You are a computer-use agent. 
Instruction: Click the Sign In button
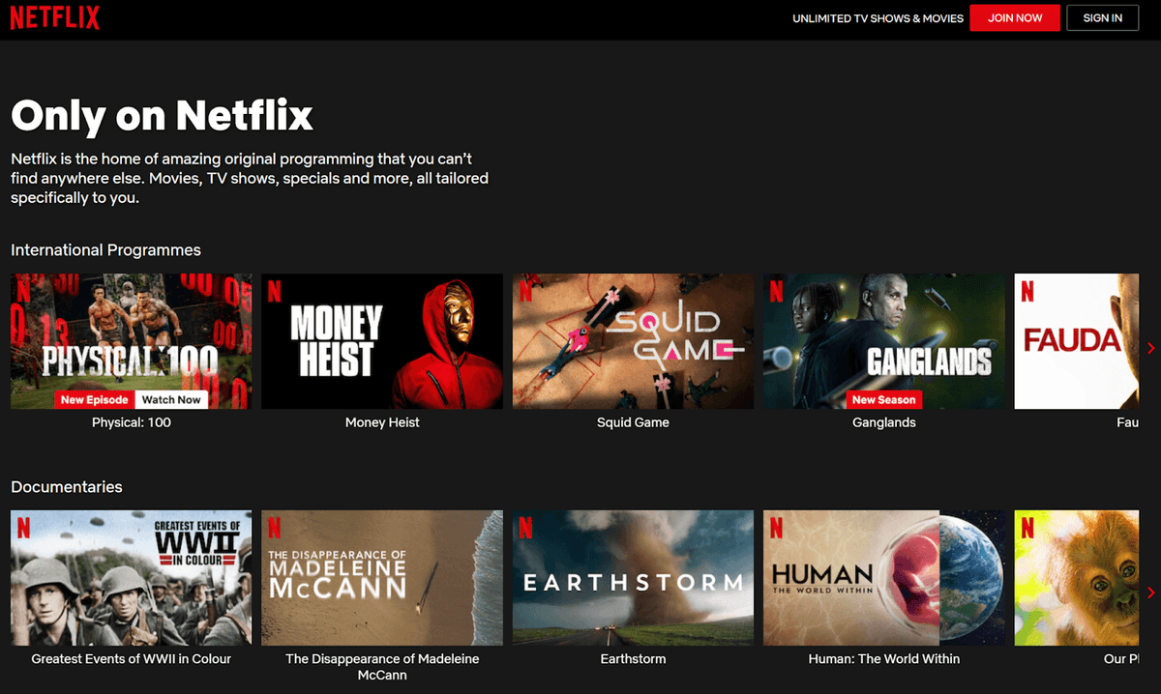pyautogui.click(x=1102, y=18)
